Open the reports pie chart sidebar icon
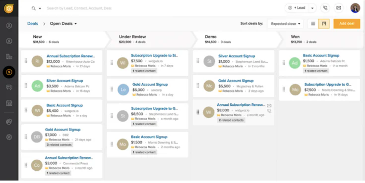 [x=9, y=122]
